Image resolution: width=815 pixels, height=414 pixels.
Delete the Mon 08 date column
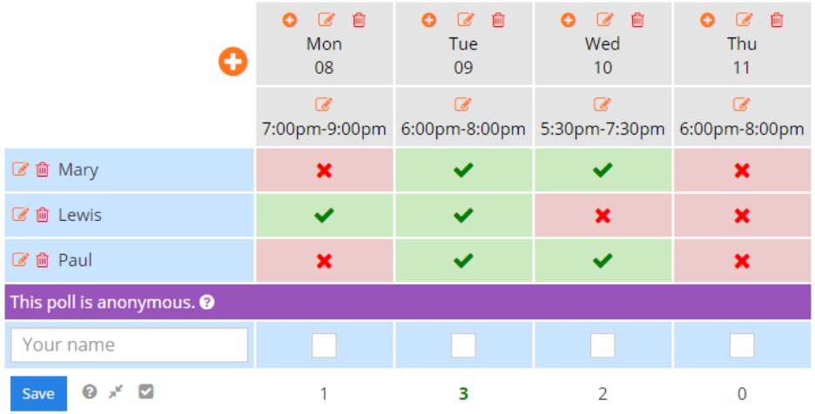[359, 20]
